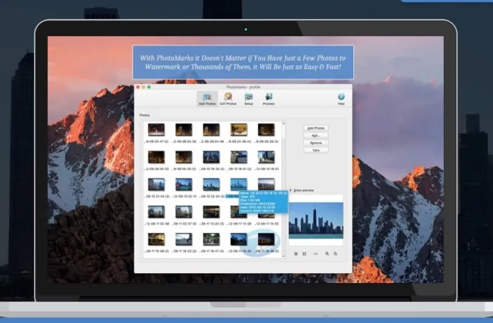Image resolution: width=493 pixels, height=323 pixels.
Task: Click the fit-to-window icon under the preview
Action: tap(296, 254)
